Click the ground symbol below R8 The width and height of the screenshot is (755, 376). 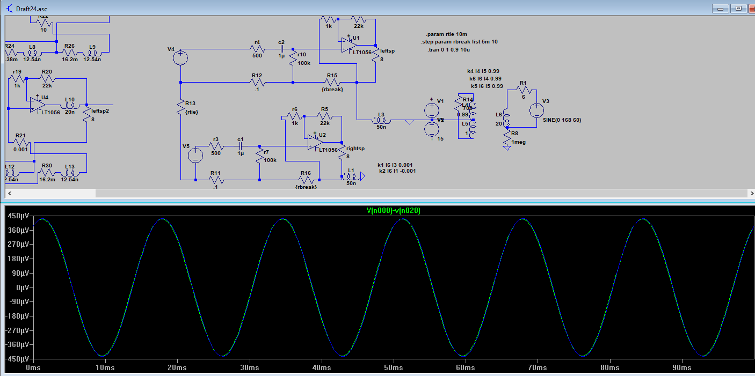pos(506,148)
